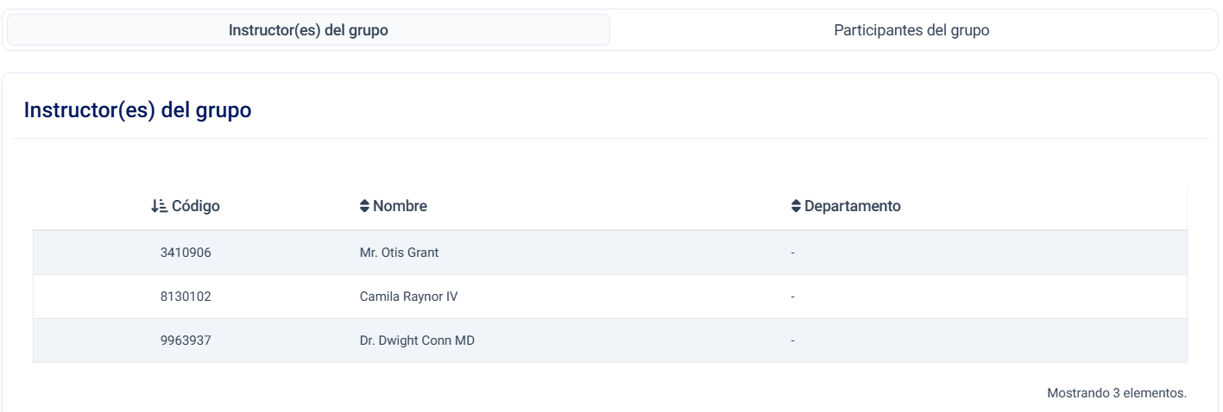Sort table by the Nombre header label

coord(400,207)
